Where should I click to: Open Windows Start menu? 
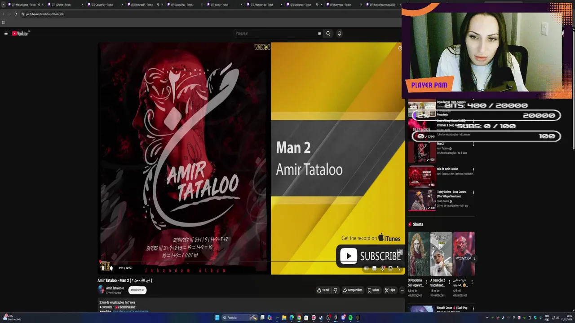tap(217, 318)
